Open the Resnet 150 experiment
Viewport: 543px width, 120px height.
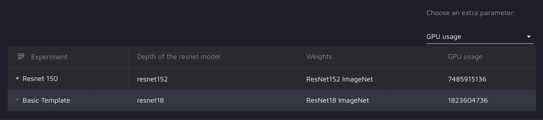pyautogui.click(x=40, y=79)
